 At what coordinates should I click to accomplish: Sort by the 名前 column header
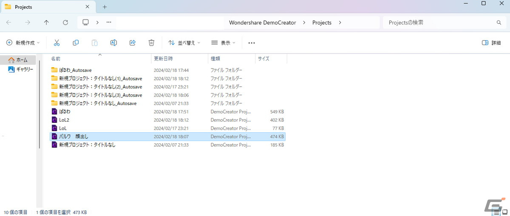100,59
